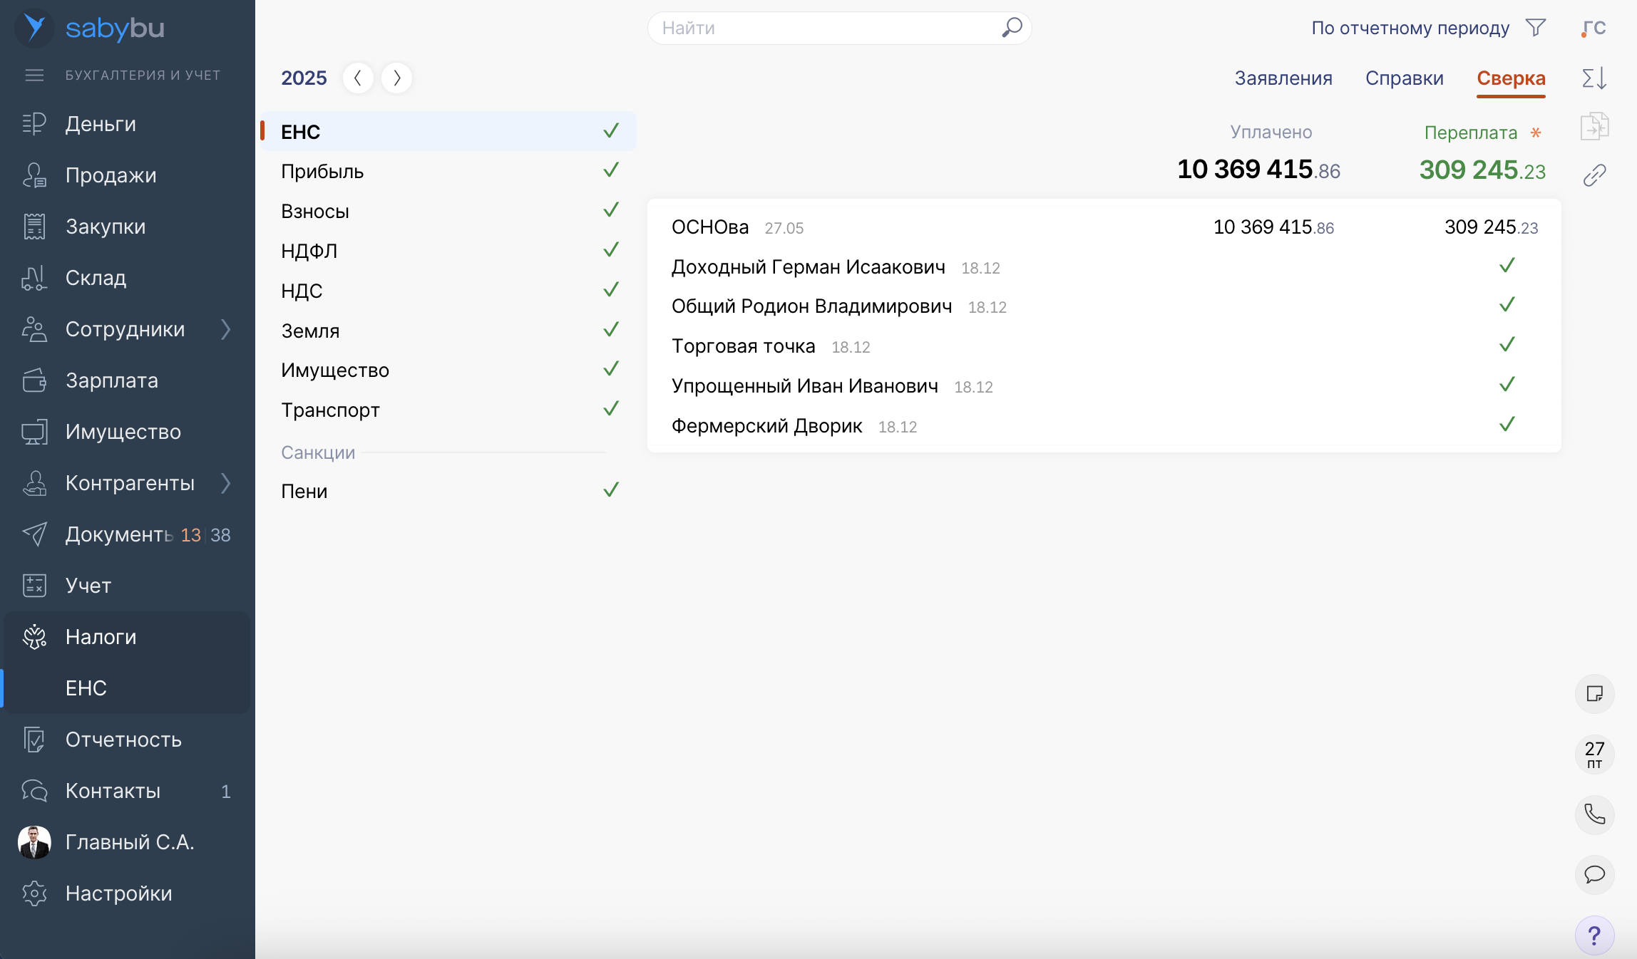Open the calendar showing 27 ПТ
This screenshot has height=959, width=1637.
(1594, 754)
